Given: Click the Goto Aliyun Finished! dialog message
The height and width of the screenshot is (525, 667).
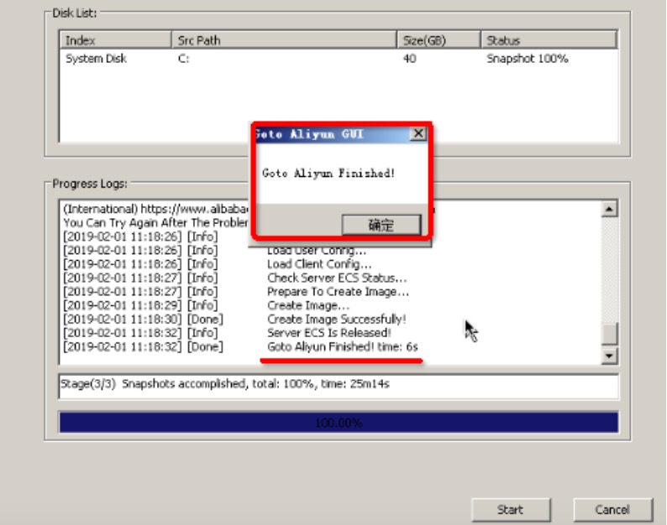Looking at the screenshot, I should point(328,174).
